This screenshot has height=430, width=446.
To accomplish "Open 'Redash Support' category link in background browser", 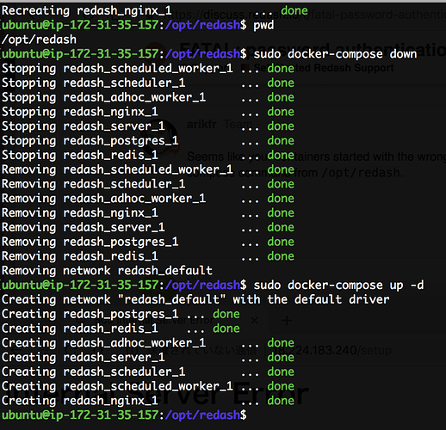I will [354, 68].
